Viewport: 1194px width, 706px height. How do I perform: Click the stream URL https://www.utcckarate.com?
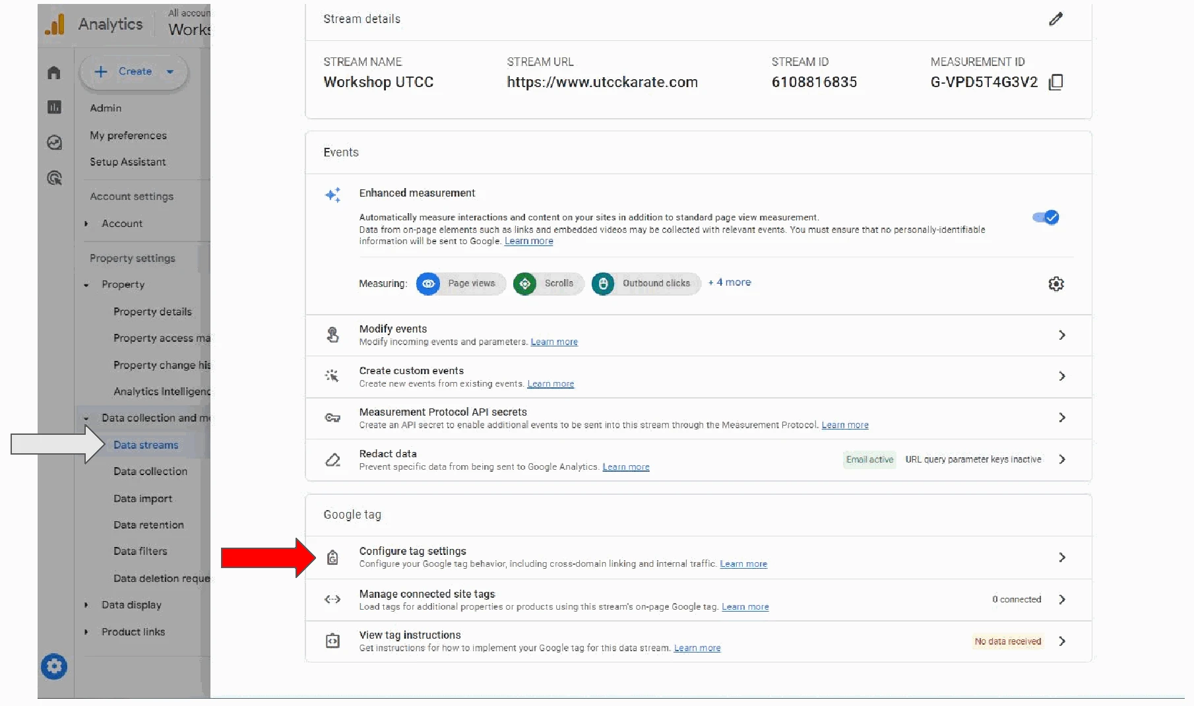pyautogui.click(x=602, y=82)
